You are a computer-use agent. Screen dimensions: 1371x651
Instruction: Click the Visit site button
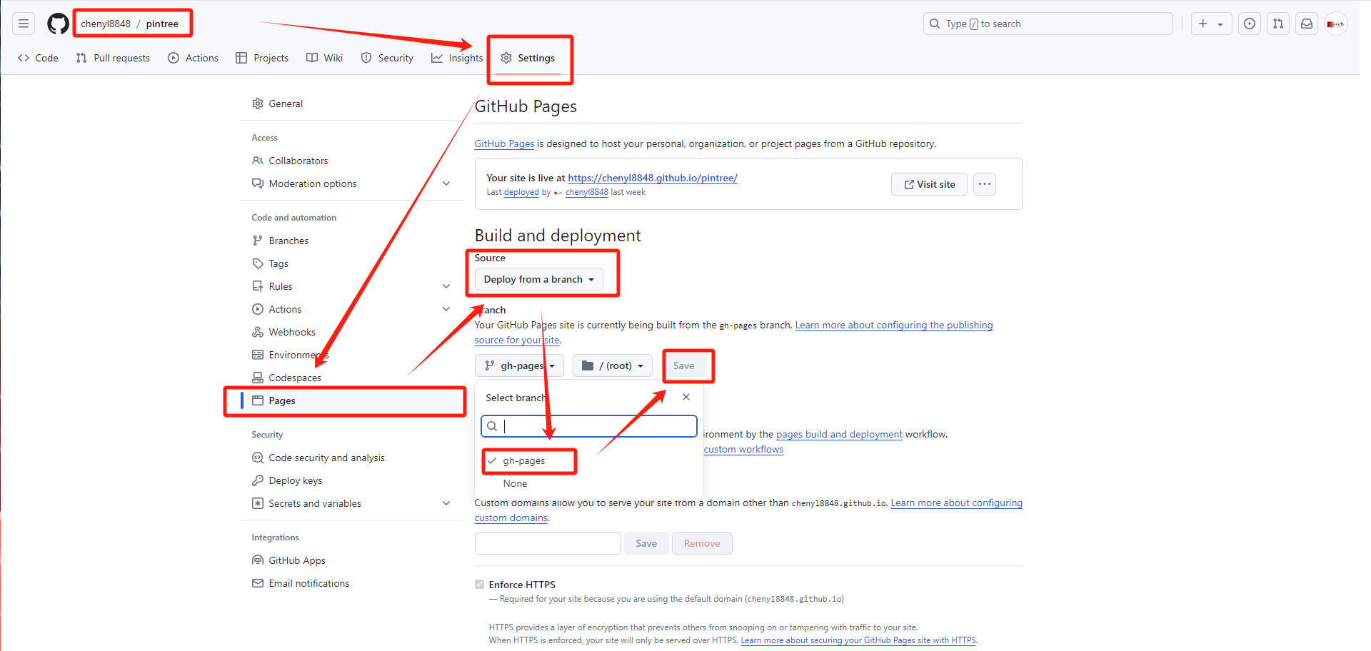(x=928, y=184)
